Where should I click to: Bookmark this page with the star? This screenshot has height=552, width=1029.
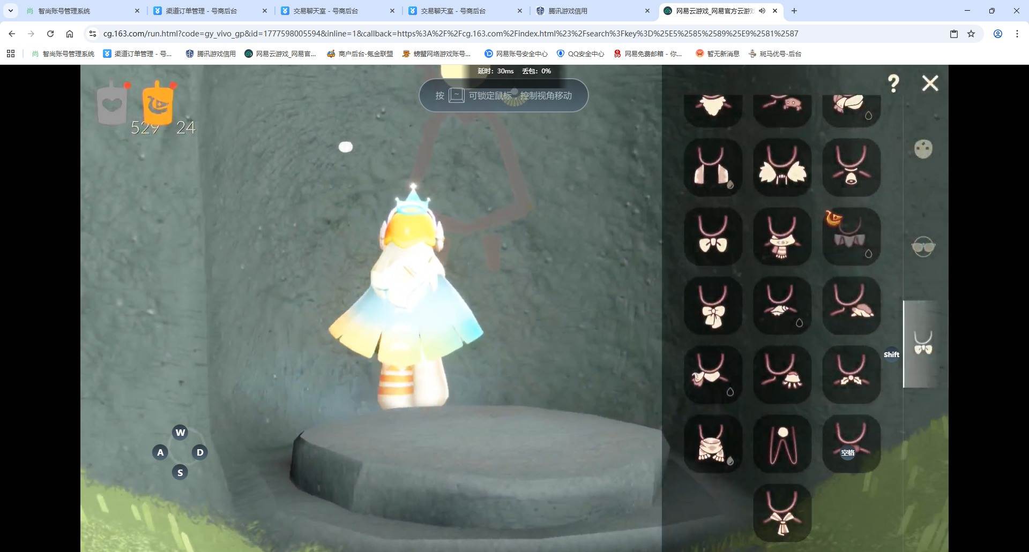pyautogui.click(x=971, y=34)
